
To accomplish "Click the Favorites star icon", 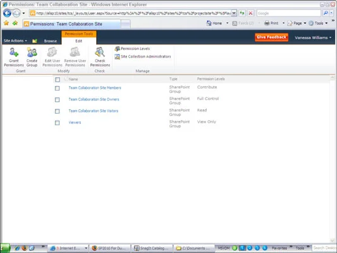I will (x=6, y=23).
